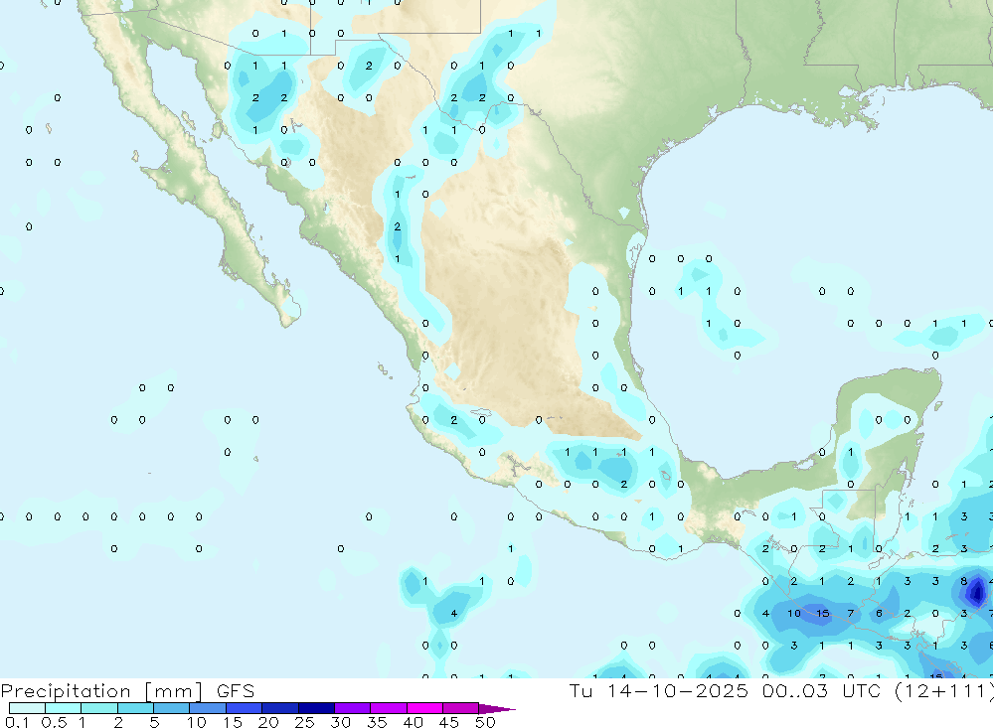Select the 20–25 mm legend color box
994x728 pixels.
coord(280,708)
